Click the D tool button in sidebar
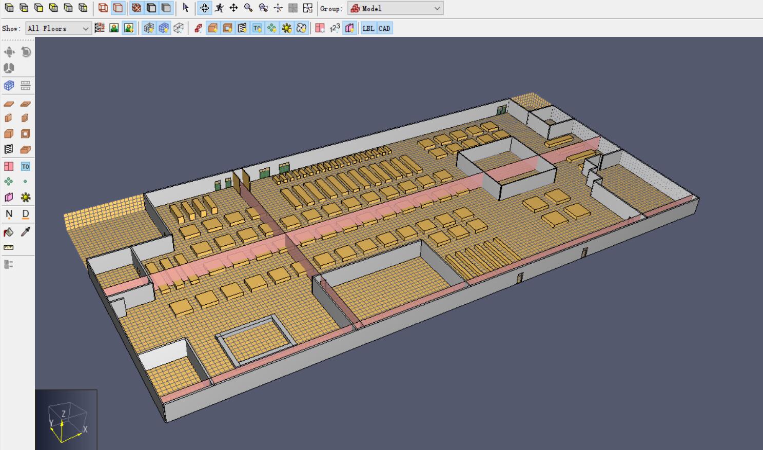This screenshot has width=763, height=450. pos(25,214)
